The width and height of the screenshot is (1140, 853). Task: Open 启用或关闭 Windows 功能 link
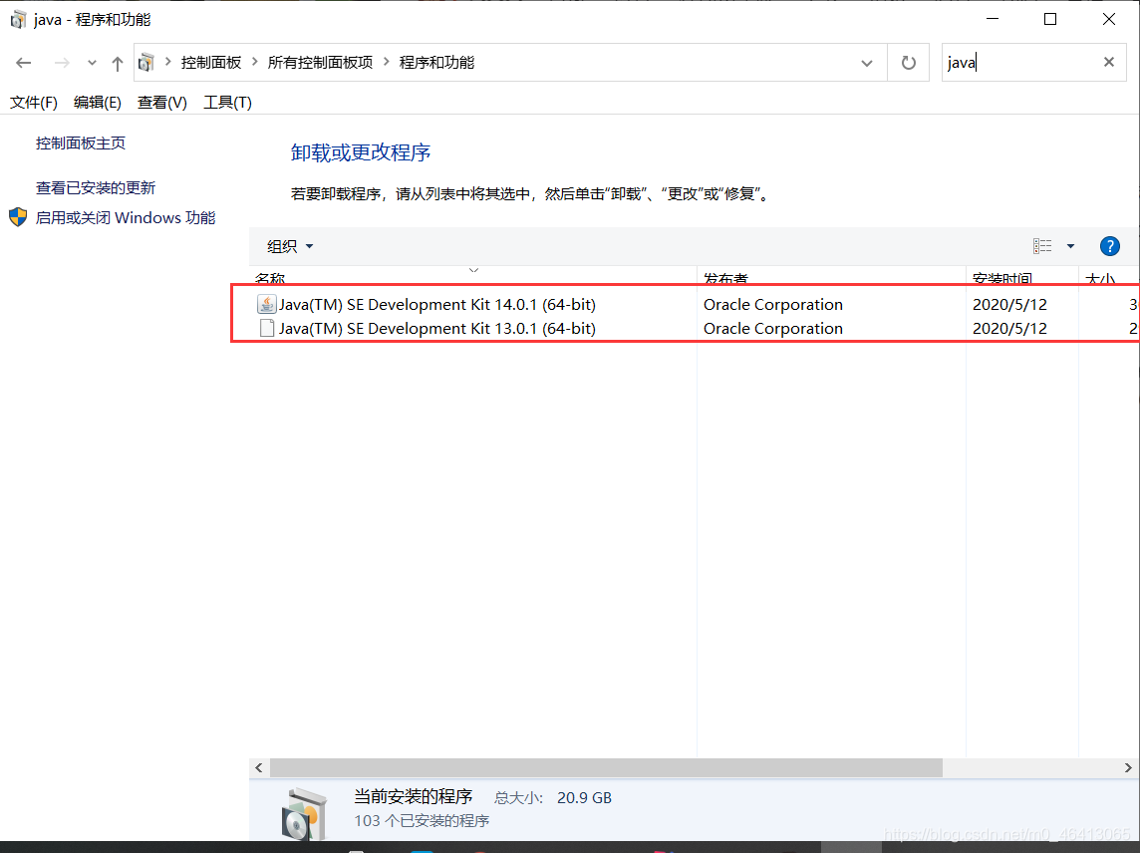(x=125, y=217)
